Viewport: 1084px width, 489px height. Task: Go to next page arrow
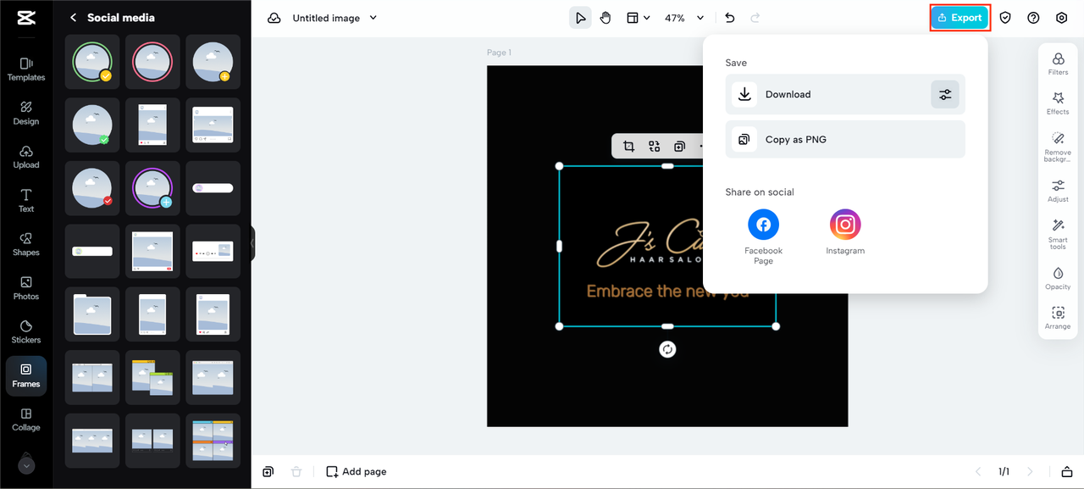click(1031, 471)
